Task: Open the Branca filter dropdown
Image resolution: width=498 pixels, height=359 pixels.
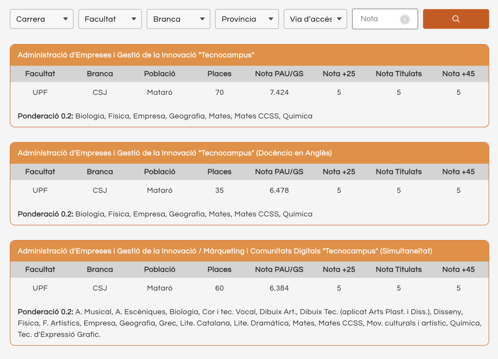Action: tap(178, 19)
